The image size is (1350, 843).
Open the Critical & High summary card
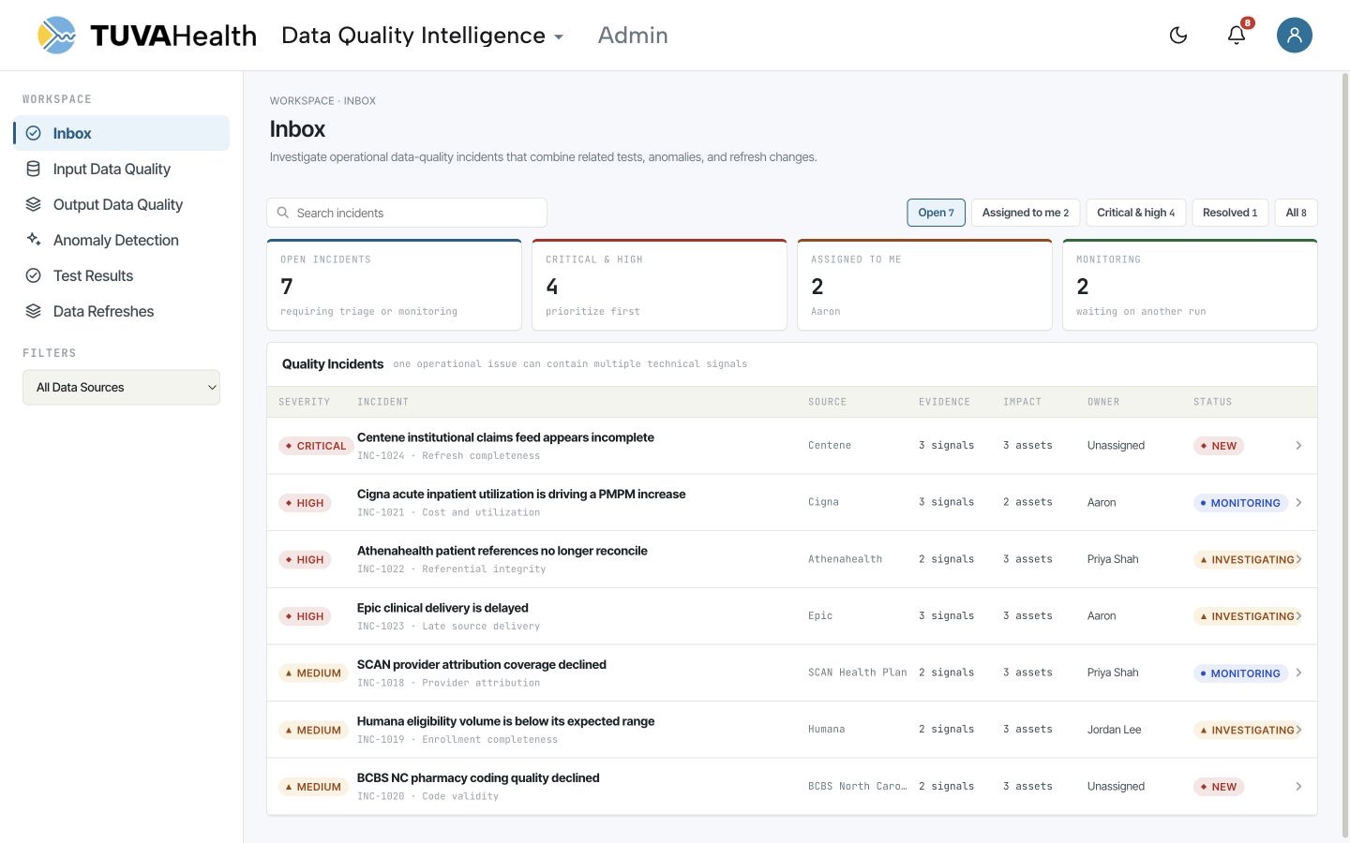tap(659, 285)
